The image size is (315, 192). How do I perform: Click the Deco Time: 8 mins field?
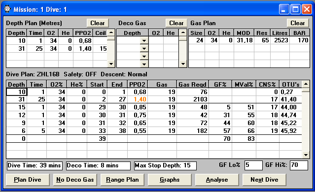pos(98,166)
